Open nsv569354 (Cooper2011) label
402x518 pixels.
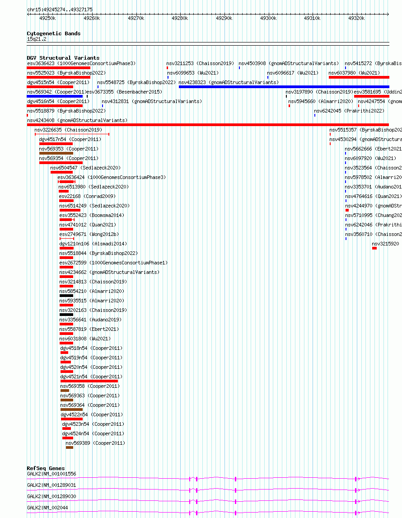click(69, 159)
